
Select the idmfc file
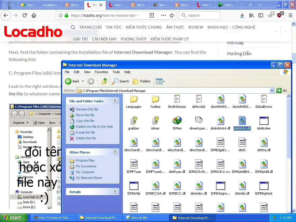click(242, 145)
